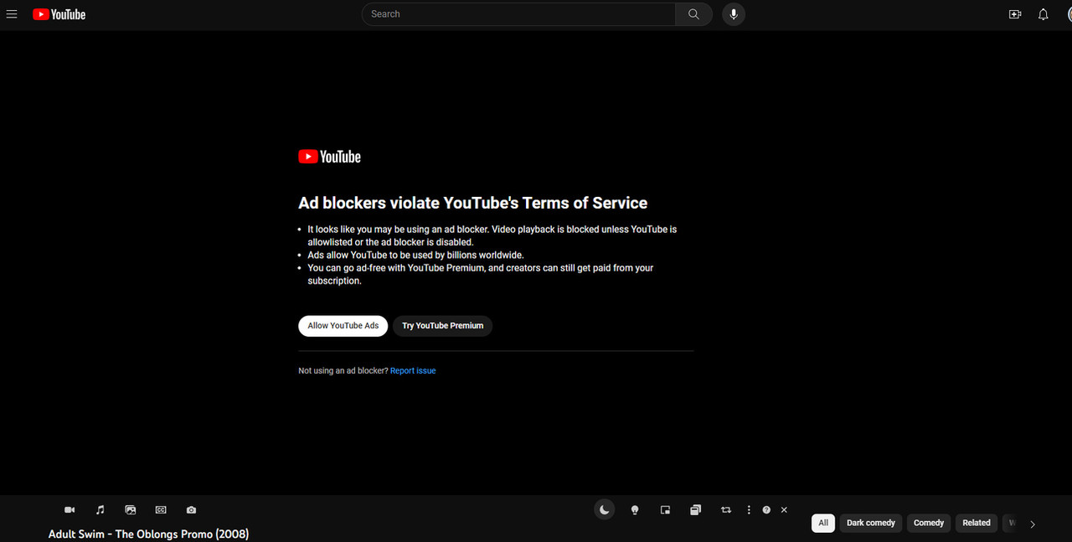Click the CC captions icon
The width and height of the screenshot is (1072, 542).
[x=161, y=510]
